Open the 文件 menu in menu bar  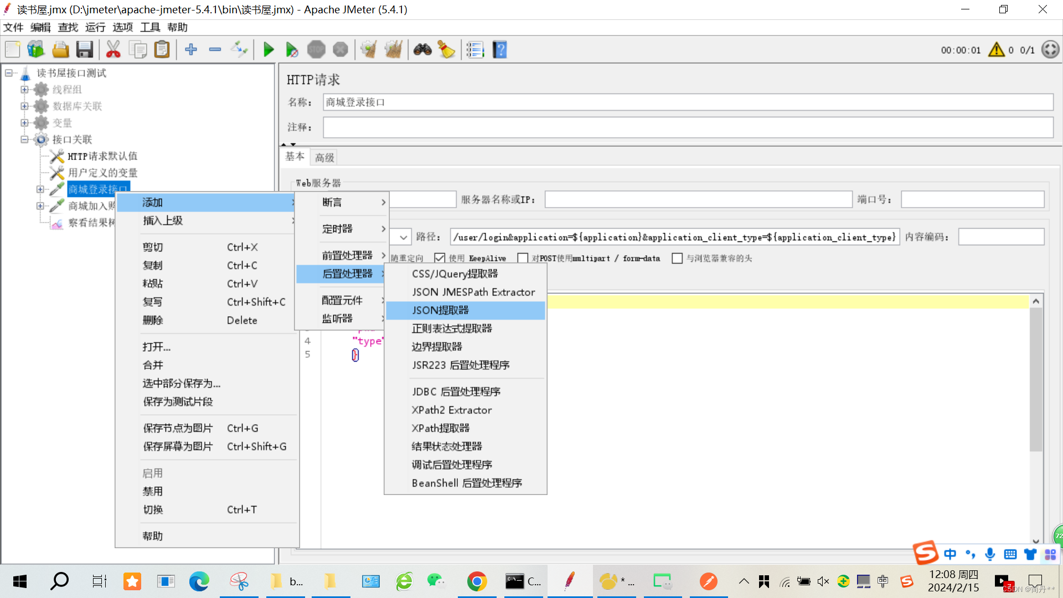tap(13, 27)
